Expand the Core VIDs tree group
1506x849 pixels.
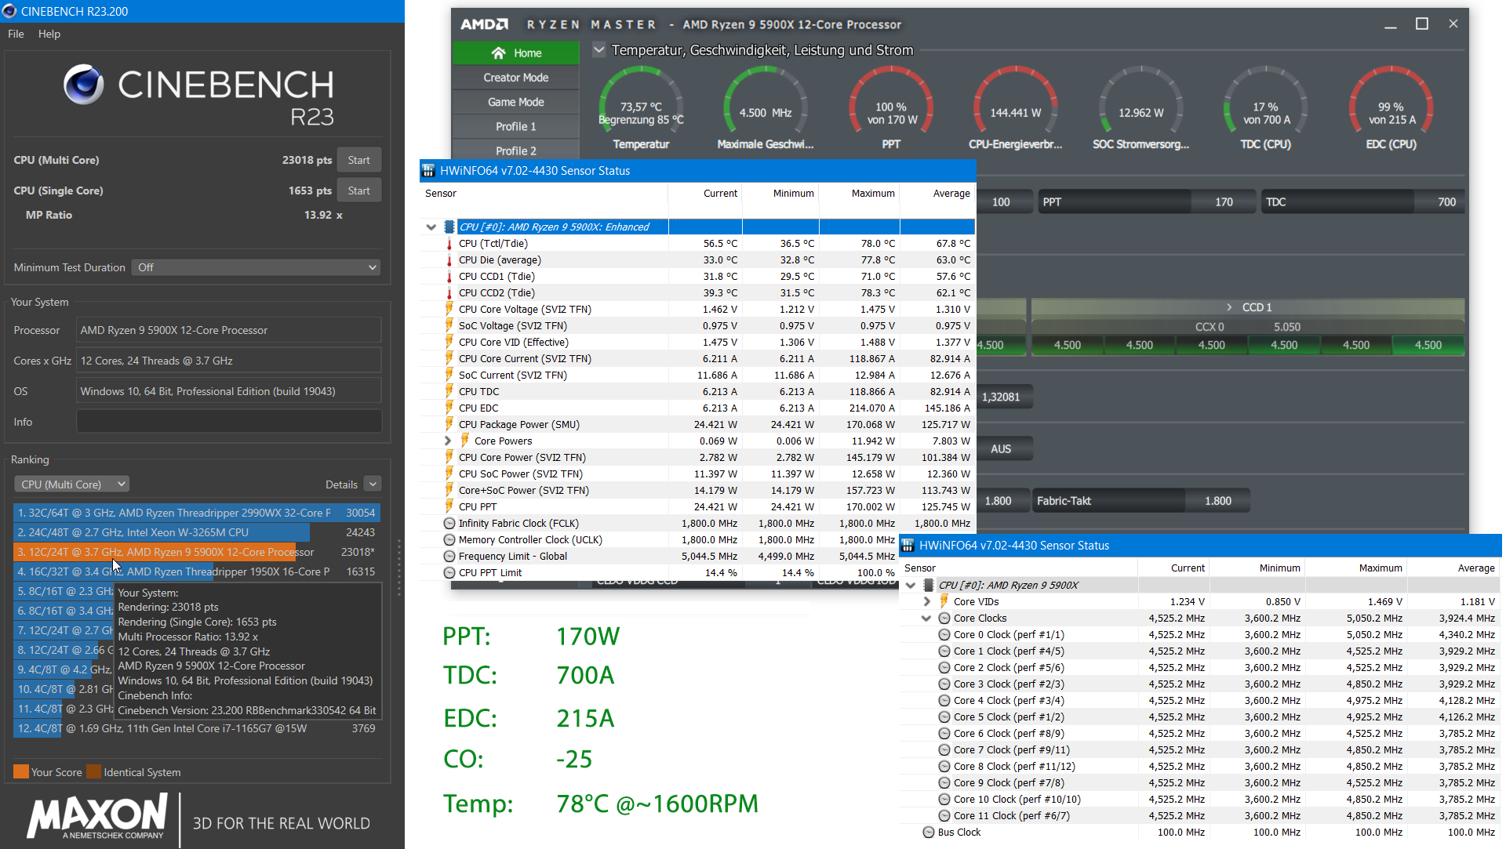[x=926, y=602]
